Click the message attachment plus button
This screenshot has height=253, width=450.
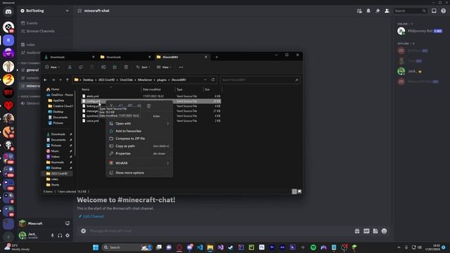pyautogui.click(x=84, y=231)
